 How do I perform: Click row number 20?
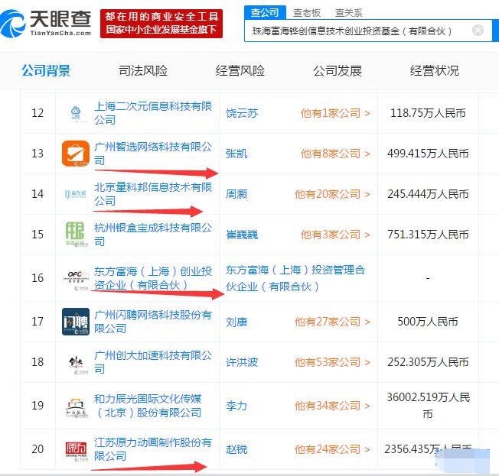pos(38,449)
